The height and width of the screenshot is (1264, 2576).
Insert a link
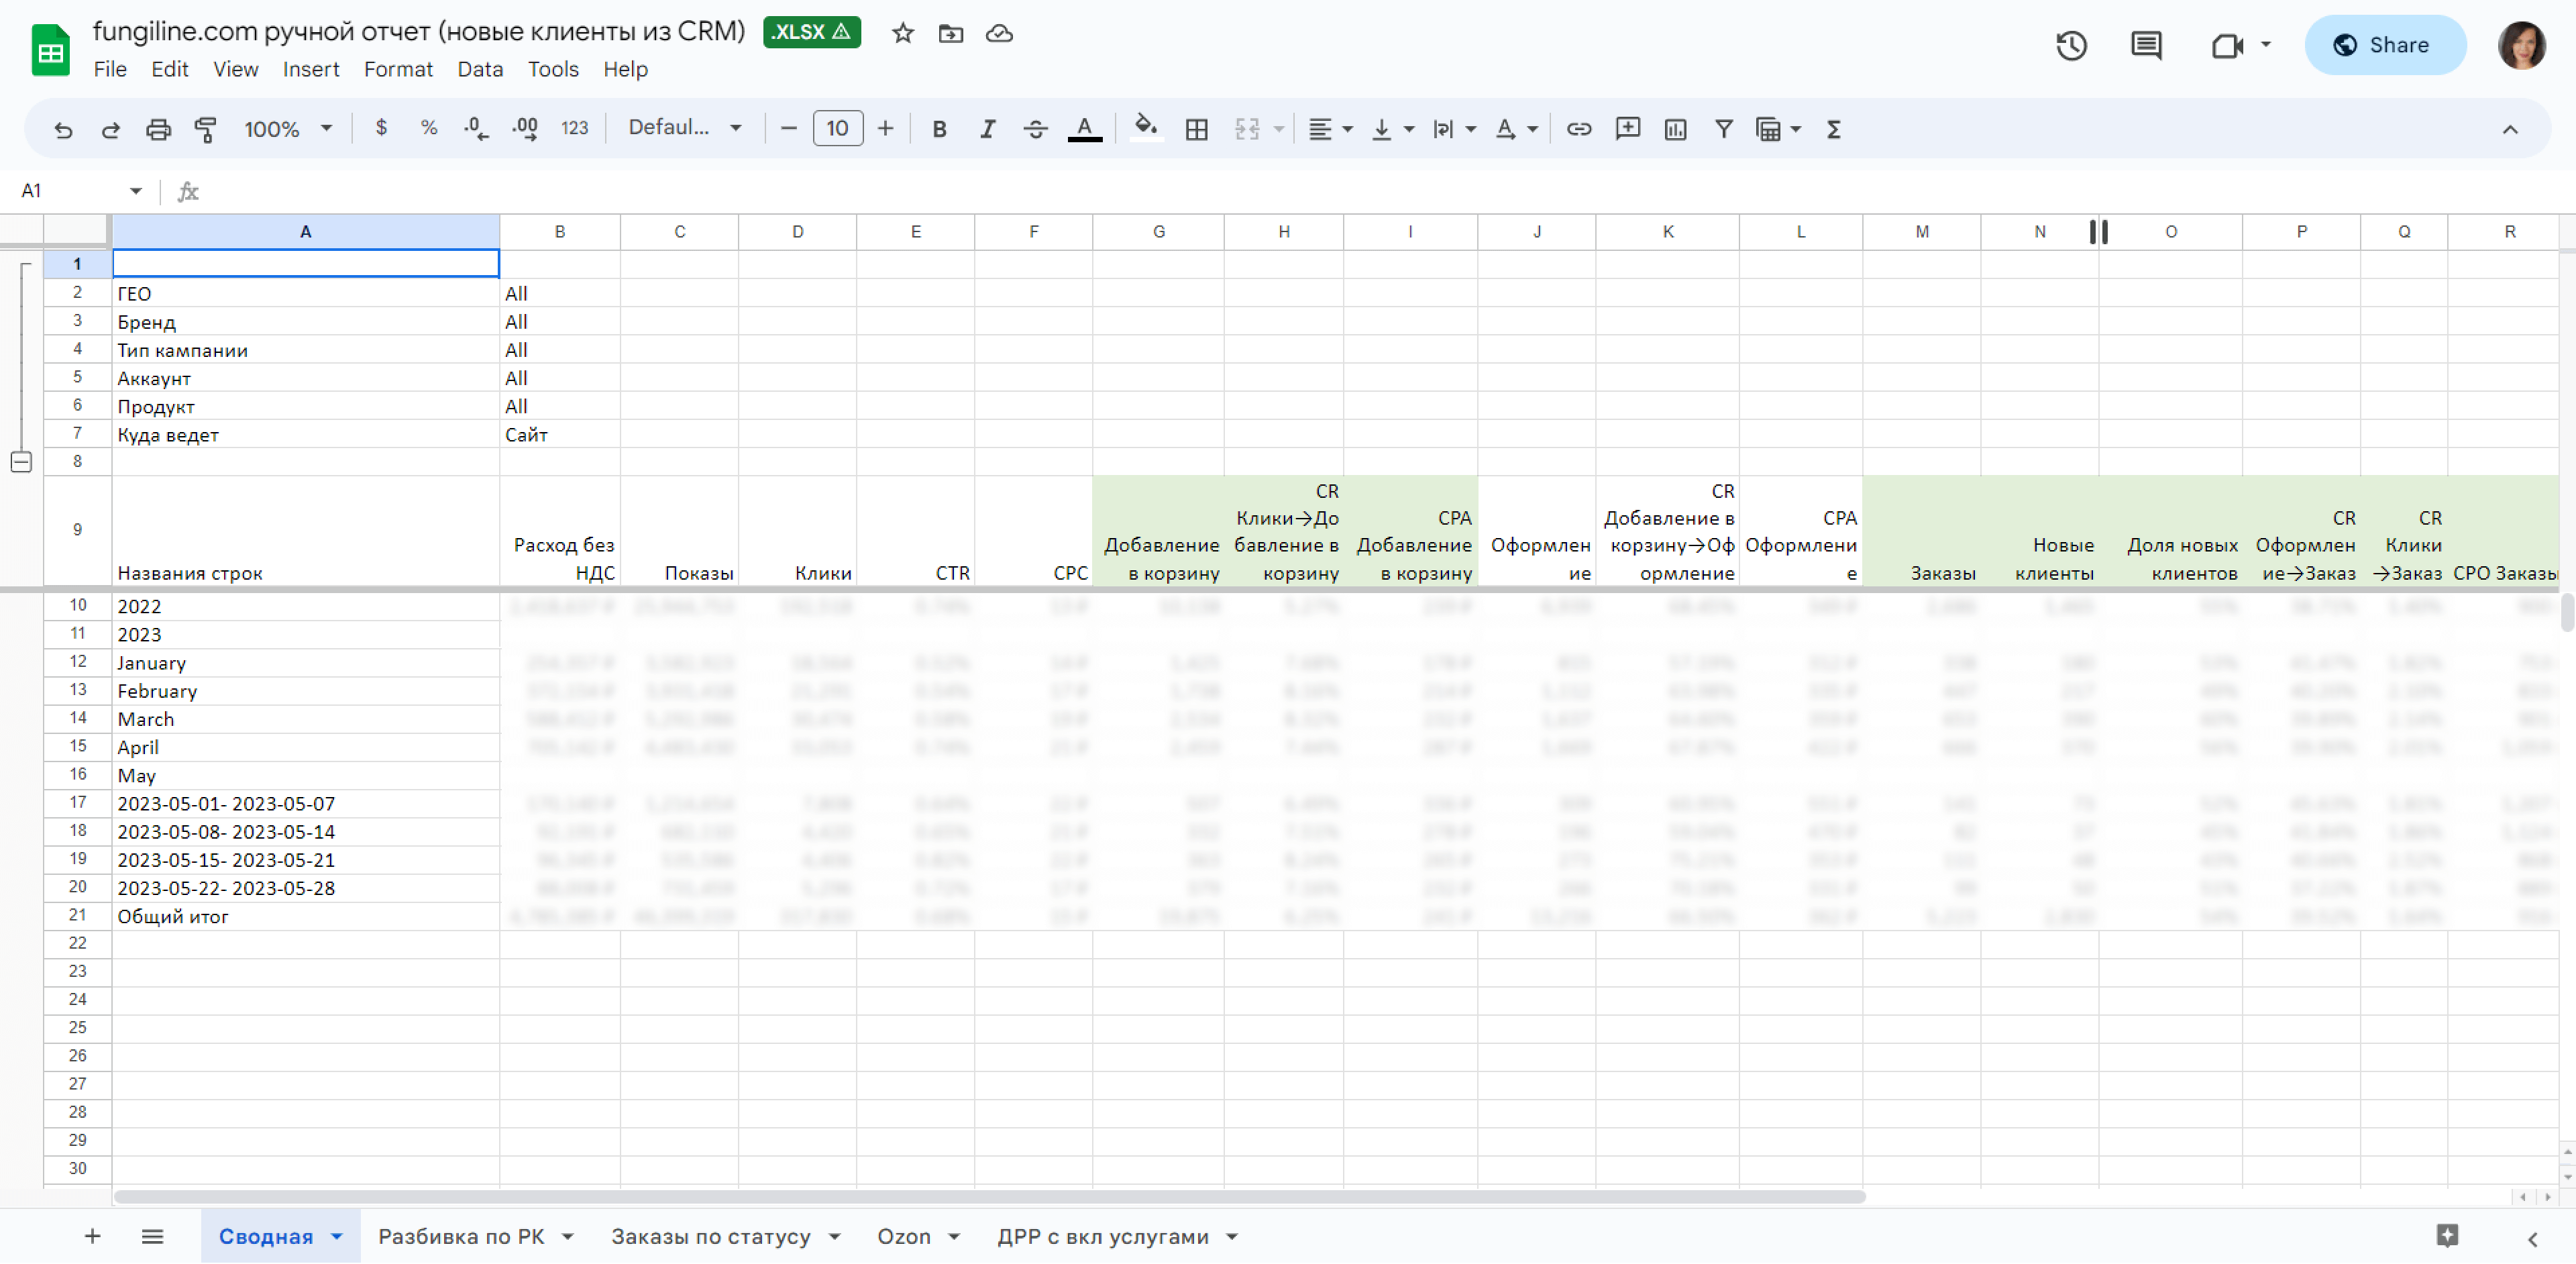(1579, 129)
